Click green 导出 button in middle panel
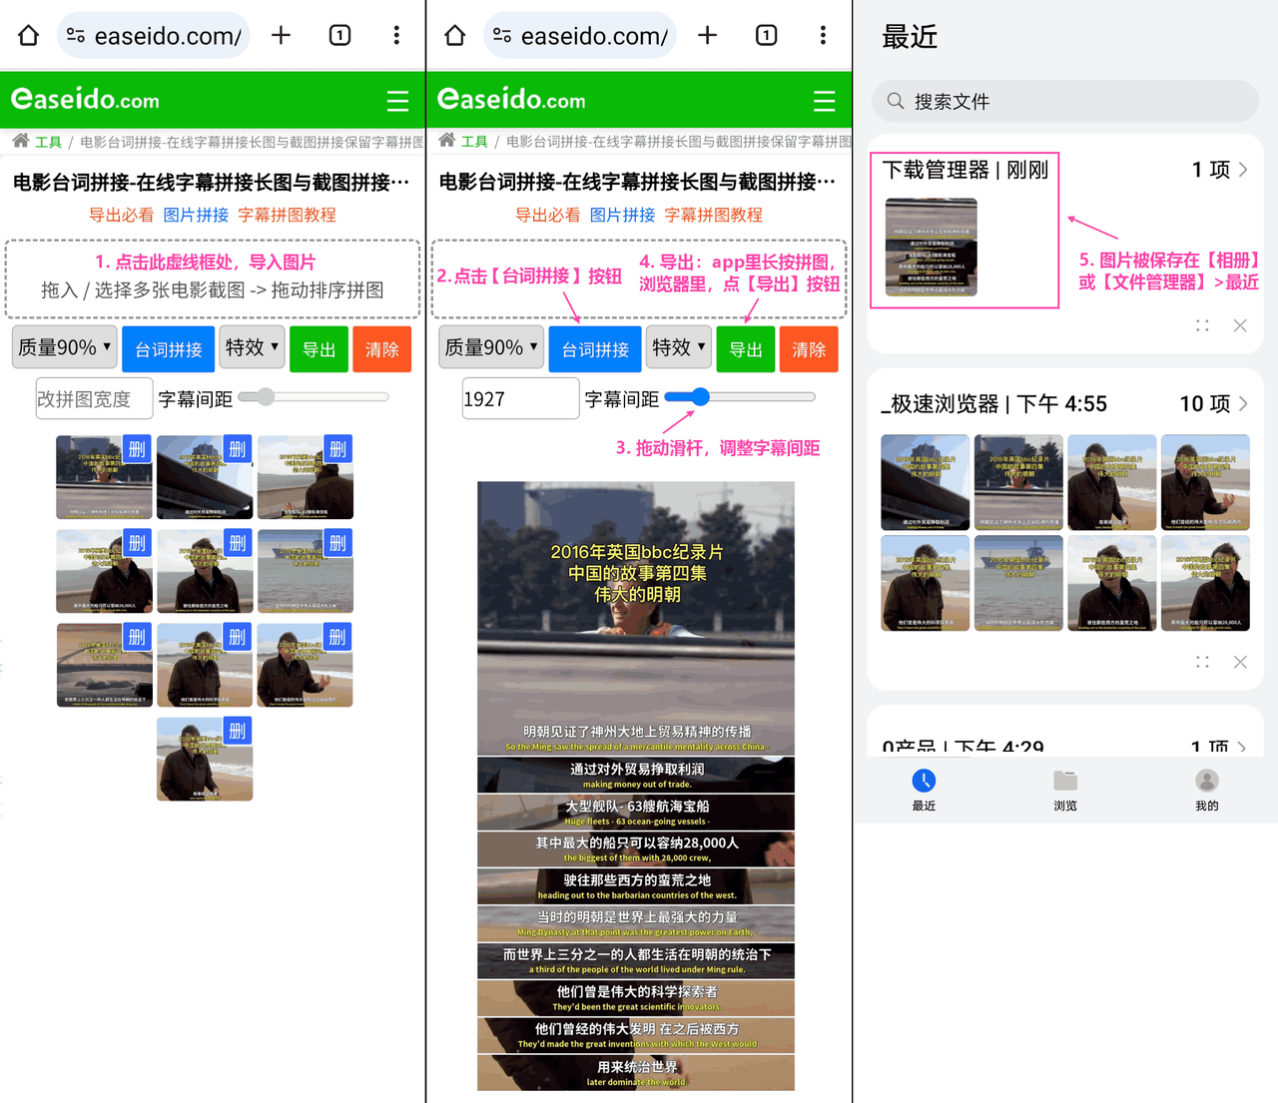This screenshot has width=1278, height=1103. pos(745,349)
